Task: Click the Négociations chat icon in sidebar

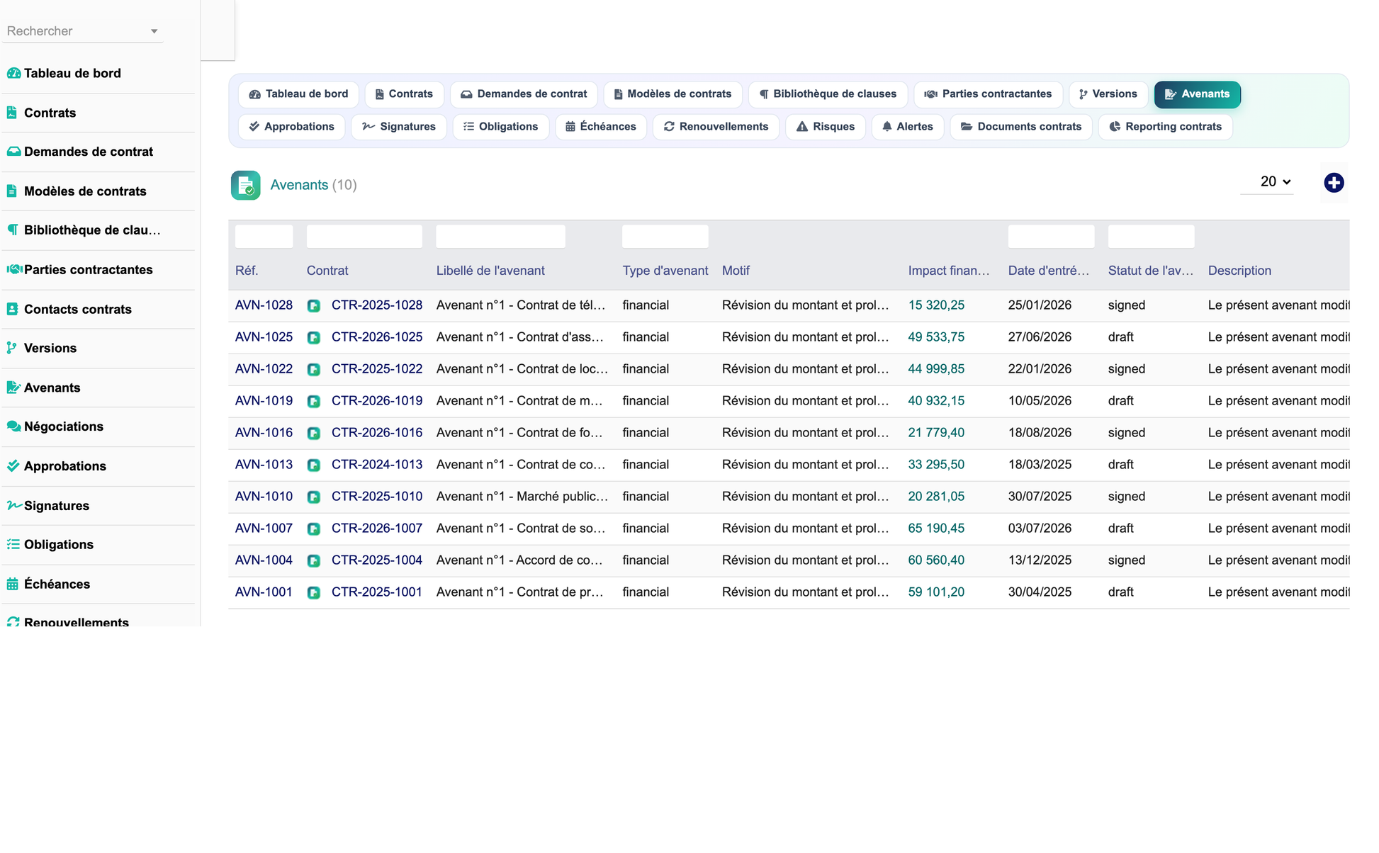Action: click(x=13, y=426)
